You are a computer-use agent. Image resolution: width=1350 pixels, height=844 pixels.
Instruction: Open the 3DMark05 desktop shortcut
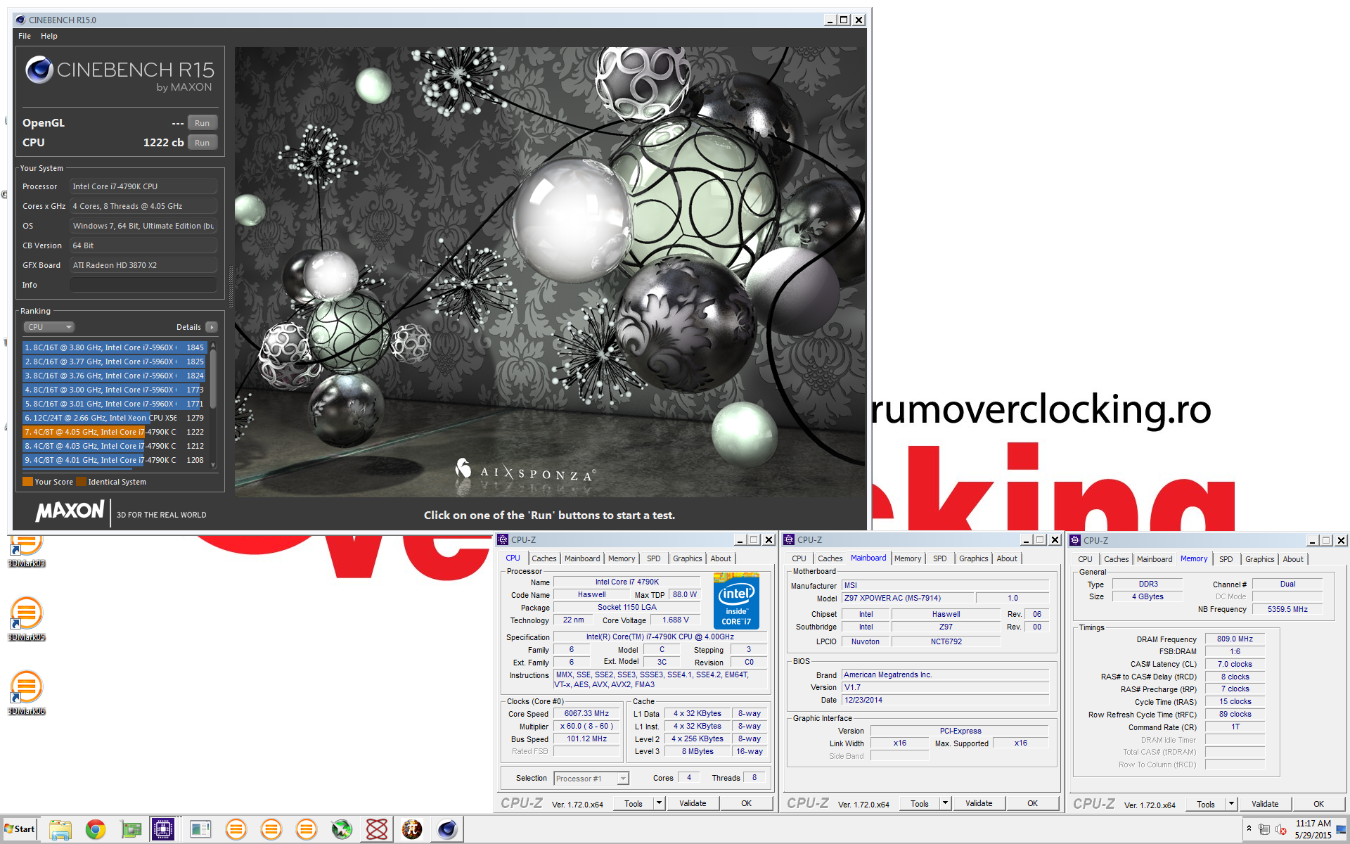(x=27, y=619)
